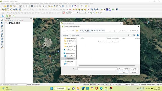Click the folder search box
The width and height of the screenshot is (162, 91).
(129, 31)
